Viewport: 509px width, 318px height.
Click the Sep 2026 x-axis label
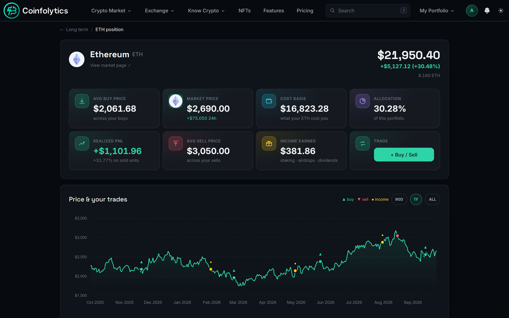(413, 302)
